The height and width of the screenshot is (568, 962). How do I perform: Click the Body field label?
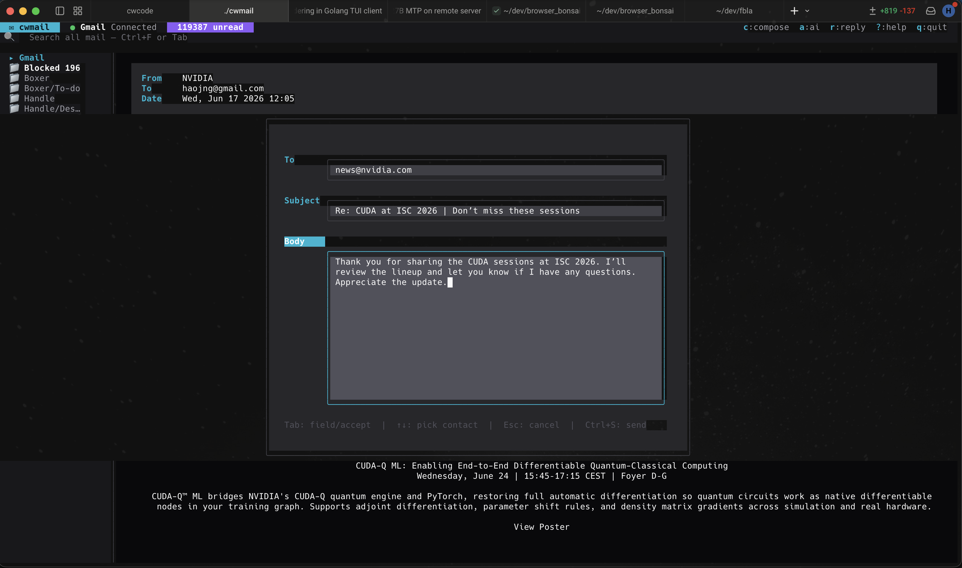pyautogui.click(x=304, y=242)
